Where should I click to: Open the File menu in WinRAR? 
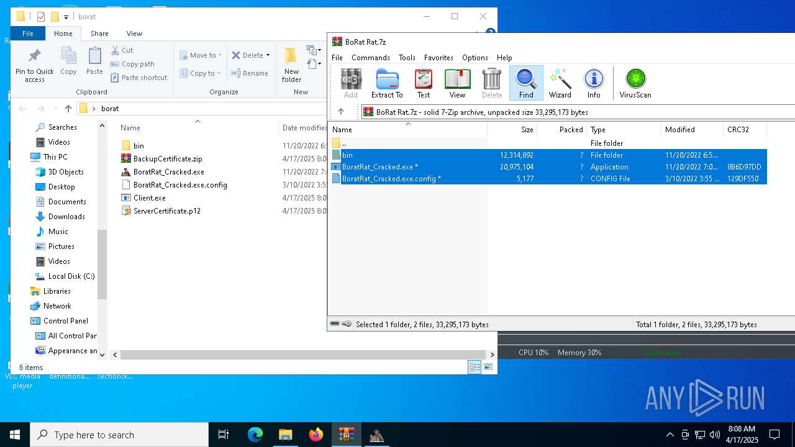[337, 57]
